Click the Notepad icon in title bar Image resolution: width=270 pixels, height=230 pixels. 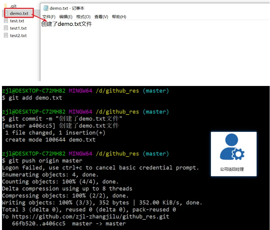point(46,8)
